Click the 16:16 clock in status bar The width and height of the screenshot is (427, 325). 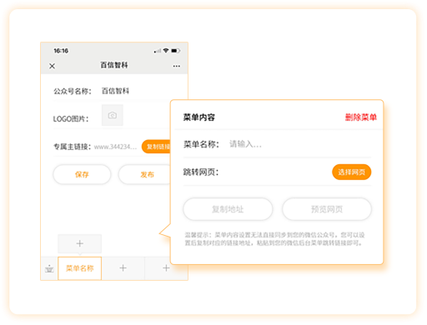[61, 51]
